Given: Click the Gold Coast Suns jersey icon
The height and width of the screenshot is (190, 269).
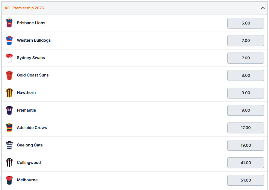Looking at the screenshot, I should pos(9,75).
